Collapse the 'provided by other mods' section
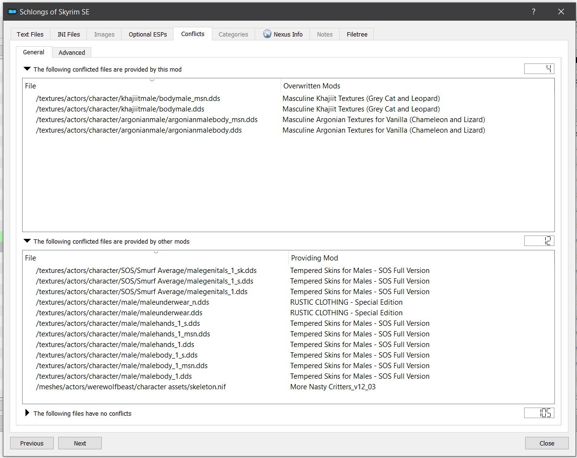This screenshot has width=577, height=458. (x=27, y=241)
